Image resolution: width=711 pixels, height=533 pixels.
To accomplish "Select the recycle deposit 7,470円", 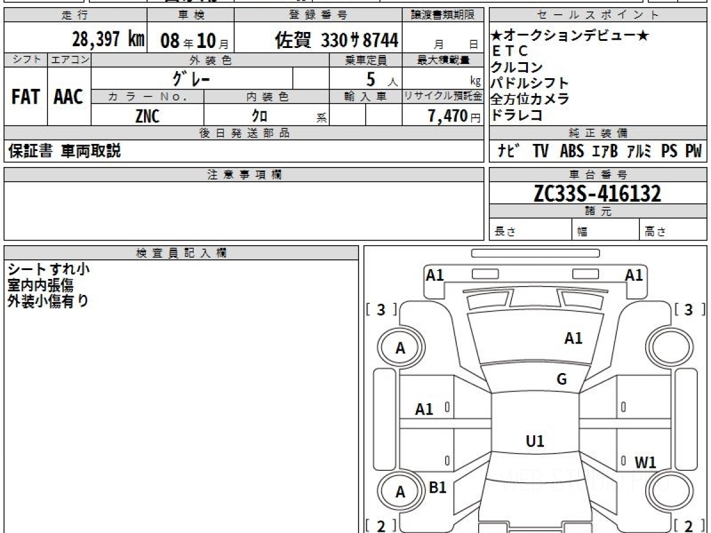I will click(454, 116).
